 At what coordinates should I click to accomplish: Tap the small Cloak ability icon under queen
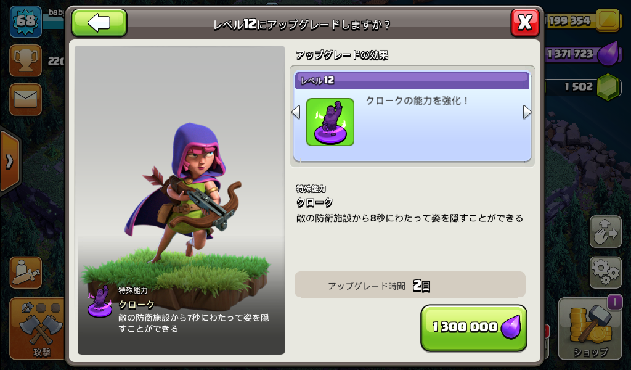tap(100, 301)
